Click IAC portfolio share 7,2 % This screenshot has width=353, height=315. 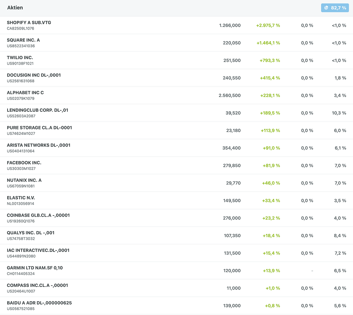coord(340,253)
